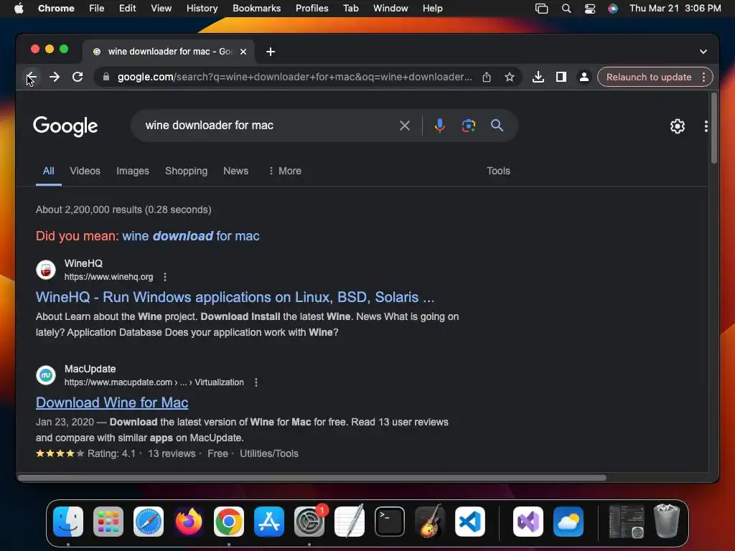The height and width of the screenshot is (551, 735).
Task: Click the winehq.org URL line
Action: tap(109, 277)
